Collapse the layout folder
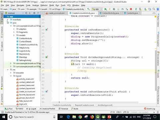 click(11, 76)
